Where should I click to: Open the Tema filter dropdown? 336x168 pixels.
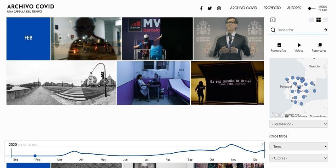(x=299, y=146)
